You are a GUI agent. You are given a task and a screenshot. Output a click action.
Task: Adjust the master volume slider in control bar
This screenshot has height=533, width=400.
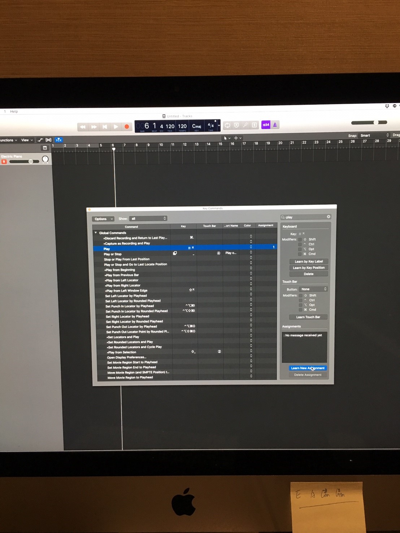369,123
